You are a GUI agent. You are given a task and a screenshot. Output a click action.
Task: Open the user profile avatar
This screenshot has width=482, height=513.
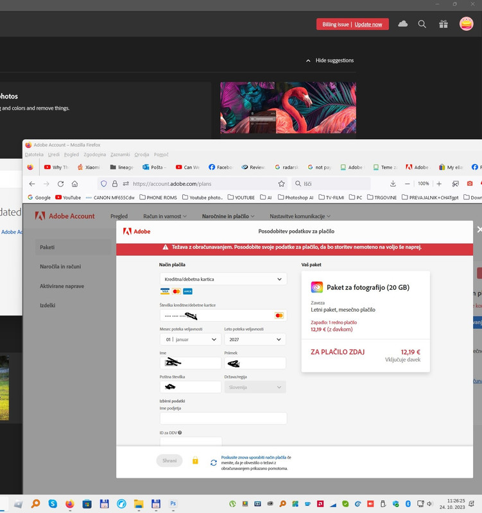467,24
